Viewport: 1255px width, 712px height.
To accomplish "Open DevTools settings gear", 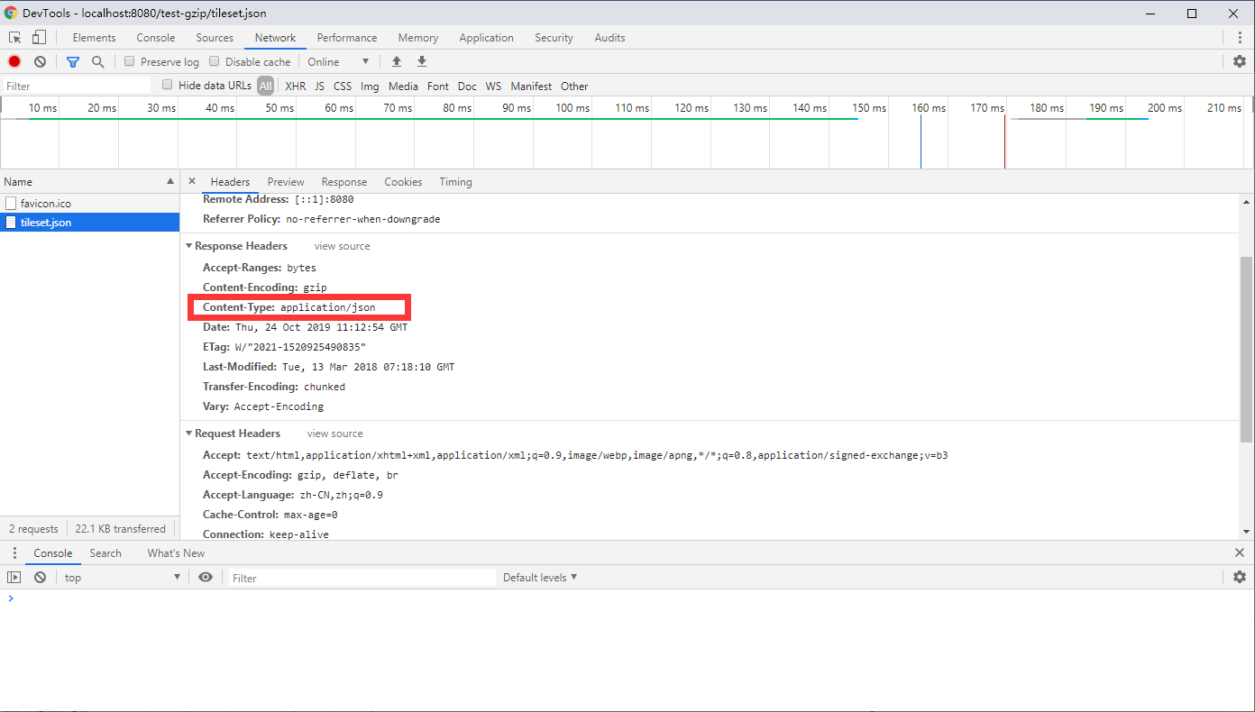I will (1239, 60).
